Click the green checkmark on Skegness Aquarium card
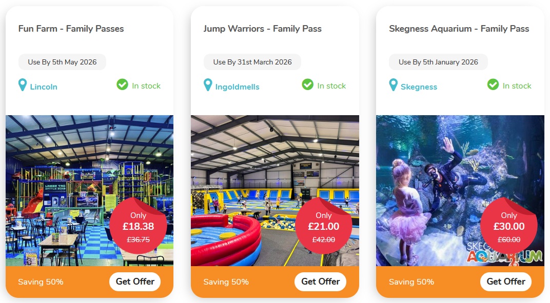The height and width of the screenshot is (303, 550). tap(493, 84)
